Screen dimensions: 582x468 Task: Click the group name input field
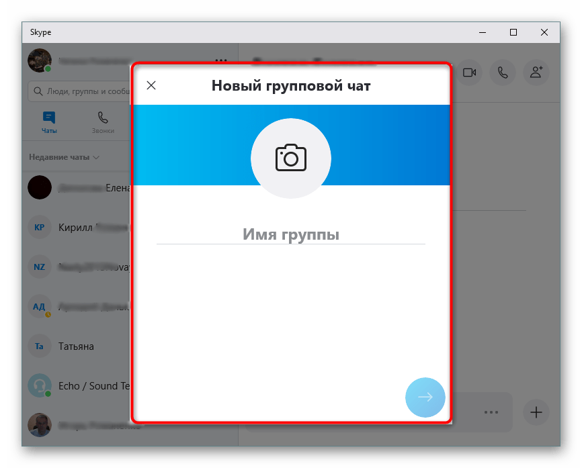[290, 234]
